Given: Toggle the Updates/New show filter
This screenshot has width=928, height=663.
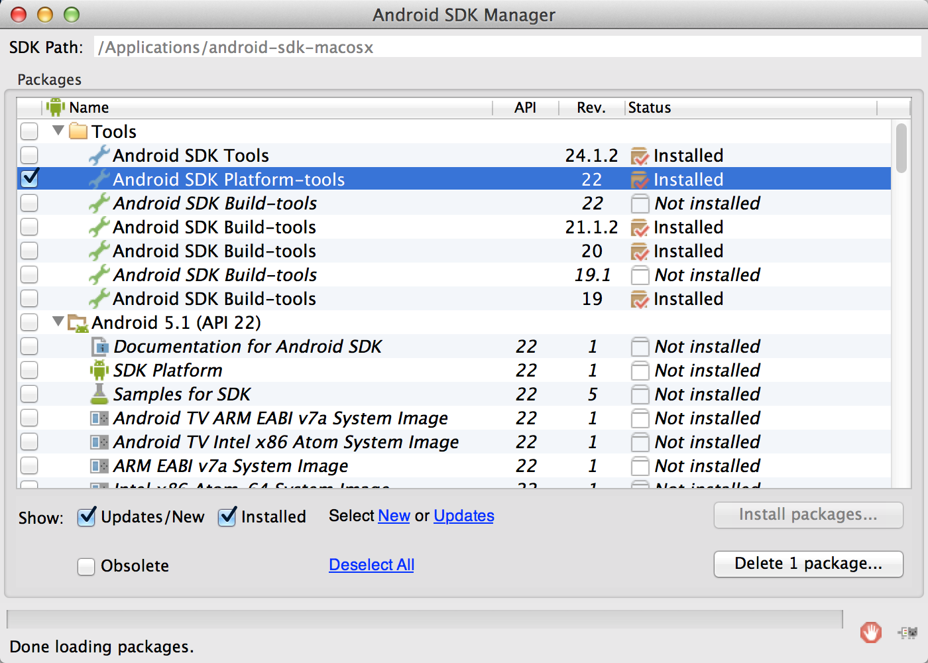Looking at the screenshot, I should pyautogui.click(x=86, y=516).
